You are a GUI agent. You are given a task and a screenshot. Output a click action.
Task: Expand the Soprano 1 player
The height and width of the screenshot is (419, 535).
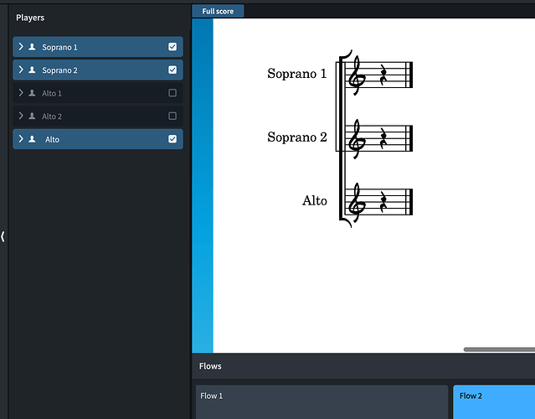(x=21, y=47)
